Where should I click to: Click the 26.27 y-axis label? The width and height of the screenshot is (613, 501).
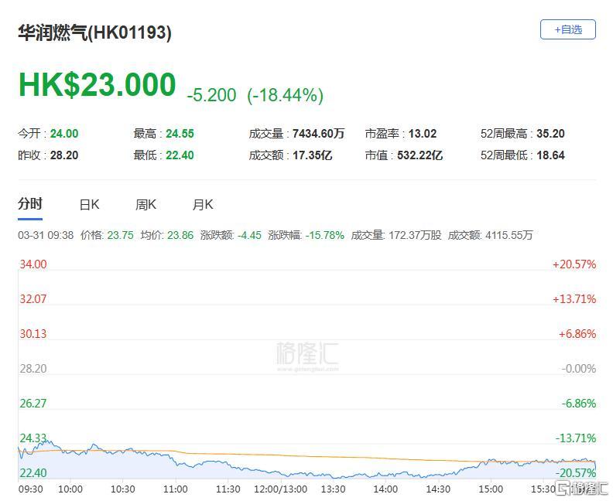click(33, 404)
